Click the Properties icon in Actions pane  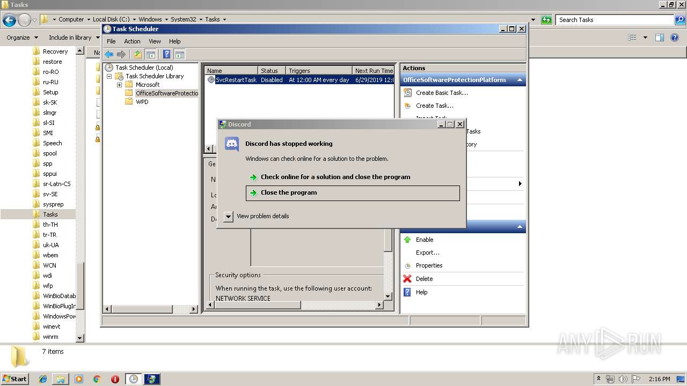click(x=407, y=266)
